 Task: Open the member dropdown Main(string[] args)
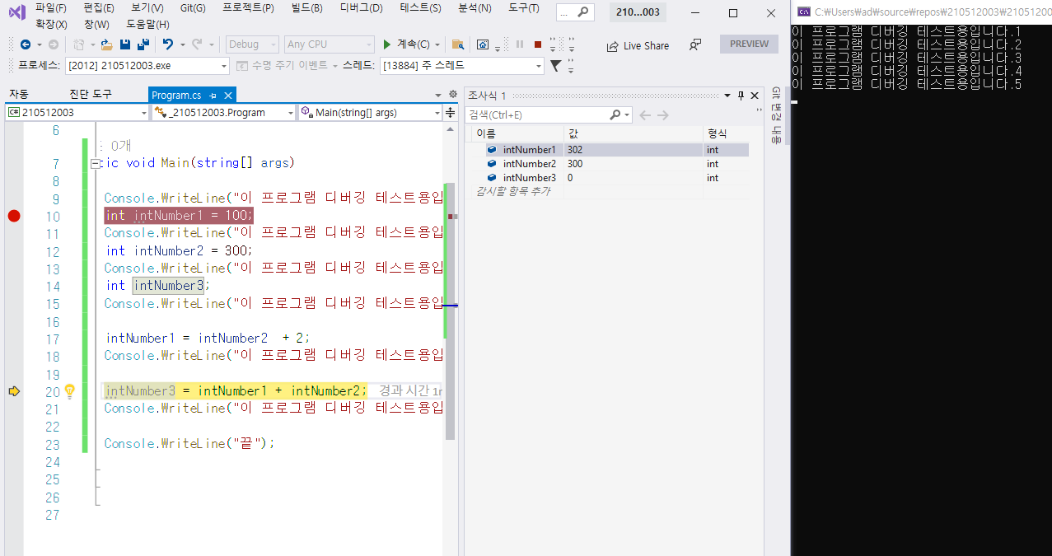[370, 113]
